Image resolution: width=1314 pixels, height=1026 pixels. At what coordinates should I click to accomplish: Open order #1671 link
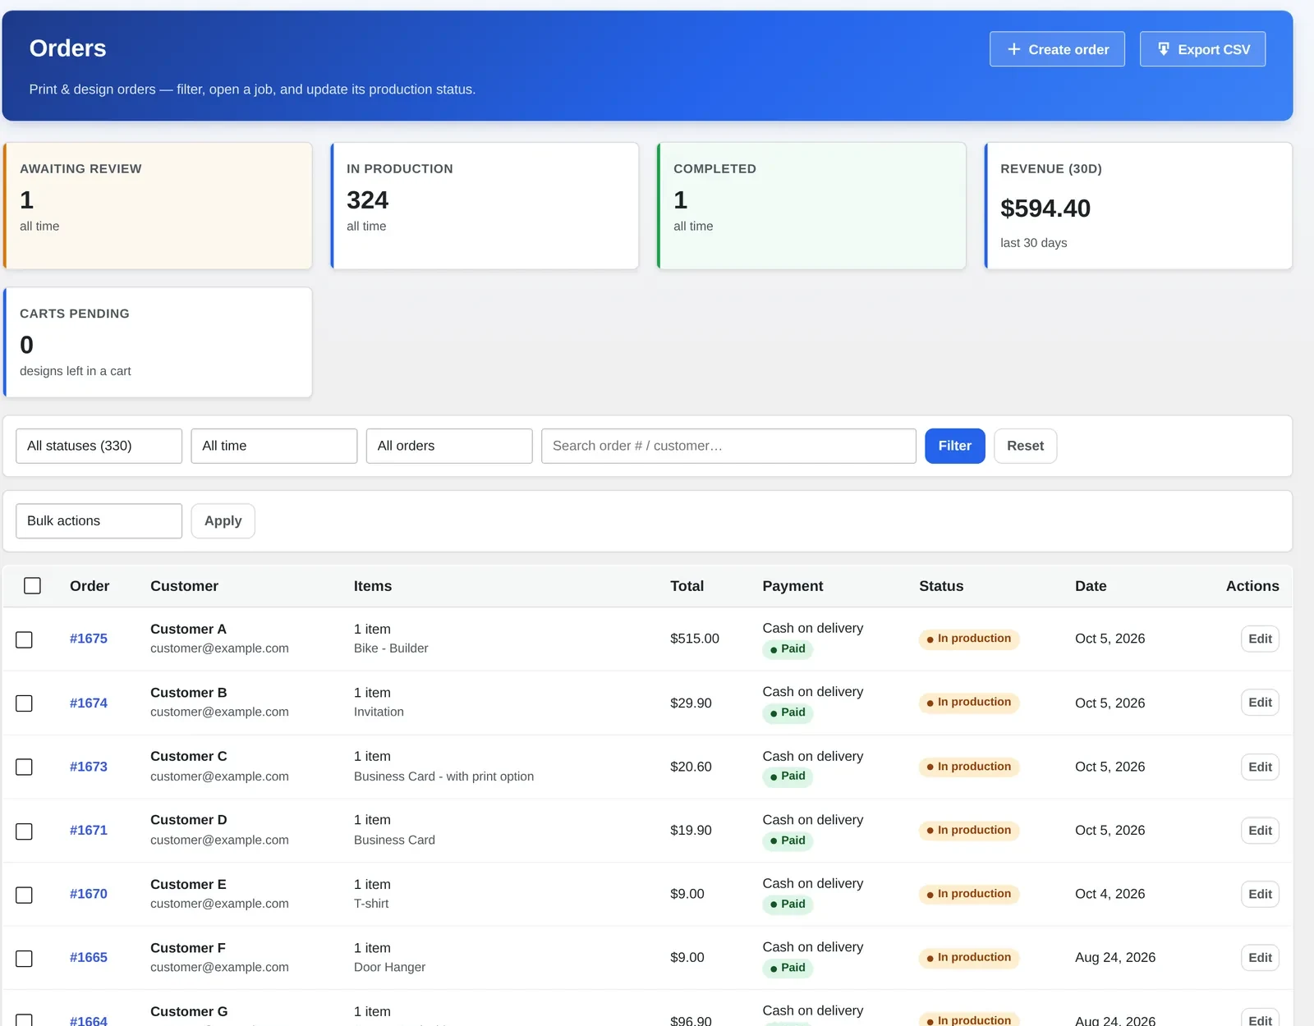point(89,830)
